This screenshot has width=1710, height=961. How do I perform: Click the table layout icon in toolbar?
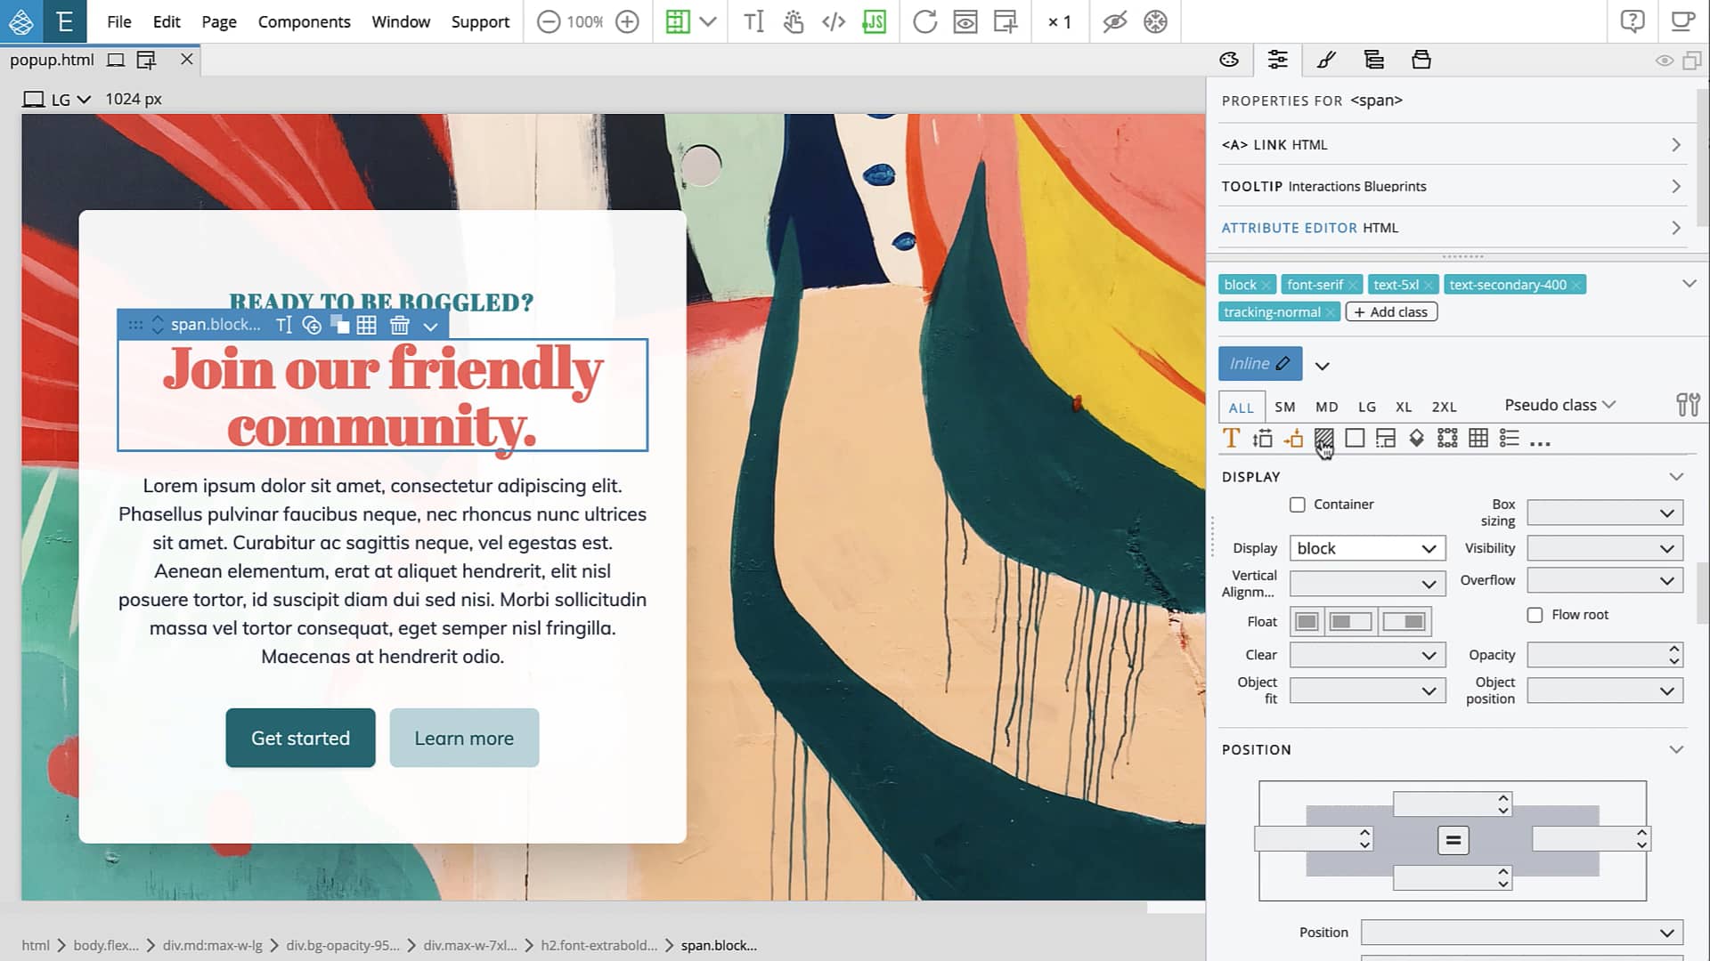coord(1478,438)
